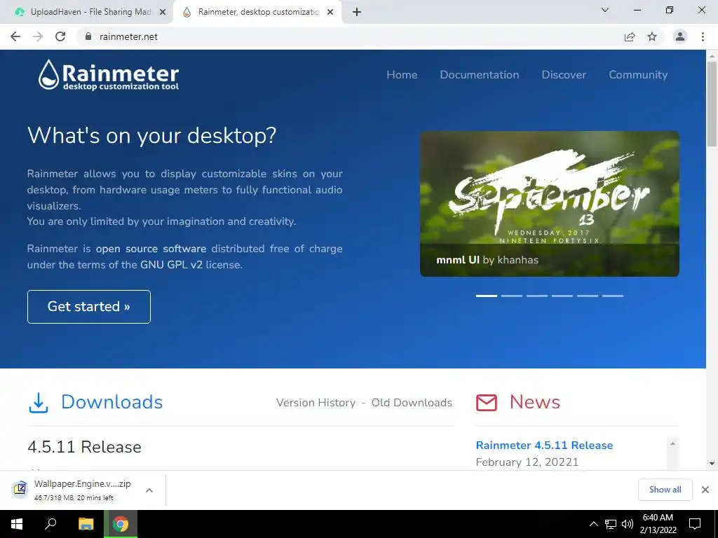This screenshot has width=718, height=538.
Task: Click the network tray icon
Action: [611, 524]
